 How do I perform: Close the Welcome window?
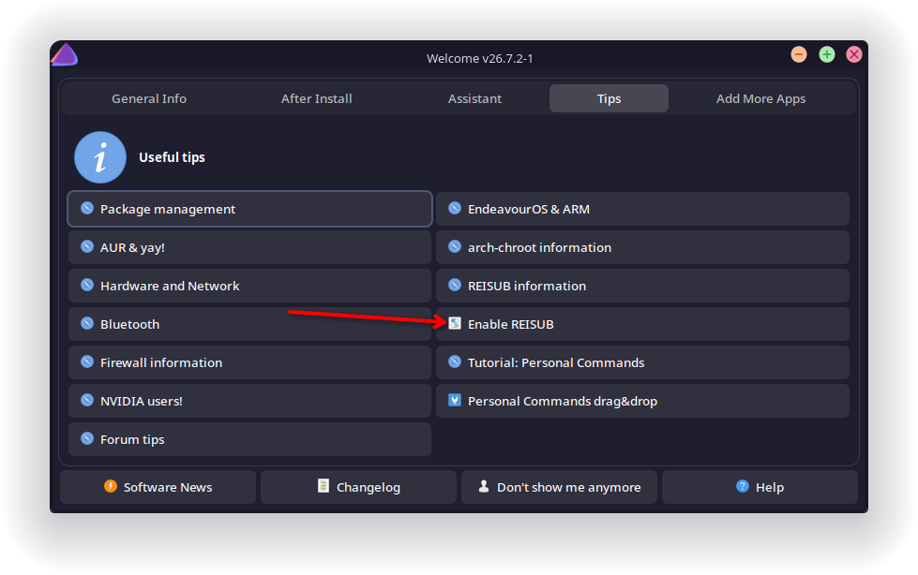point(854,54)
